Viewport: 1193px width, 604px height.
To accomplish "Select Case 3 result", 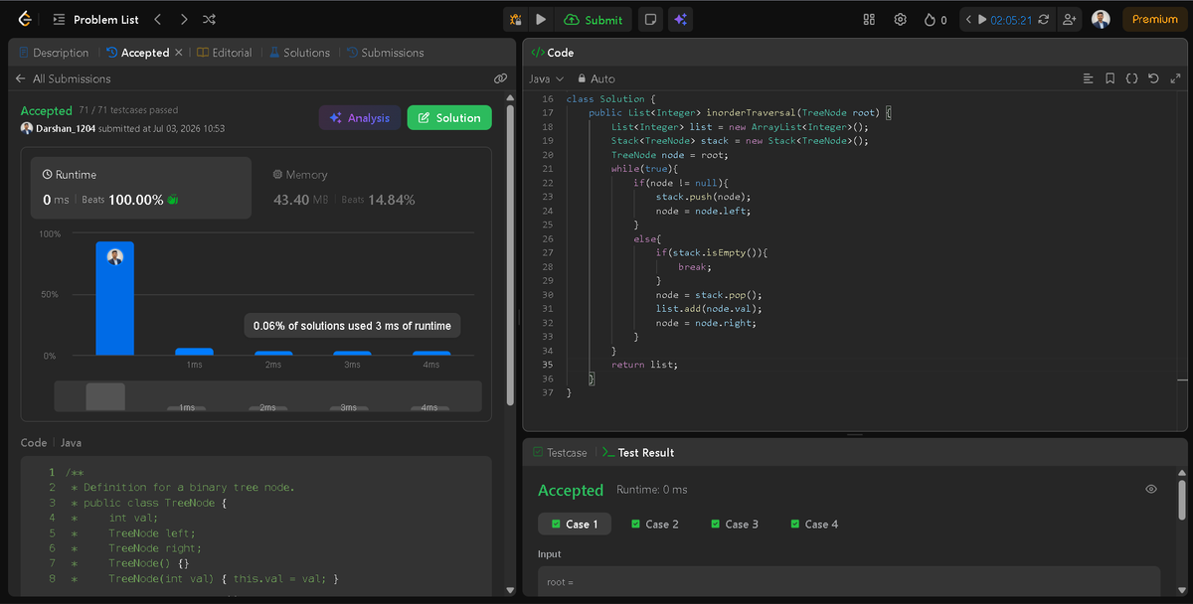I will 735,524.
